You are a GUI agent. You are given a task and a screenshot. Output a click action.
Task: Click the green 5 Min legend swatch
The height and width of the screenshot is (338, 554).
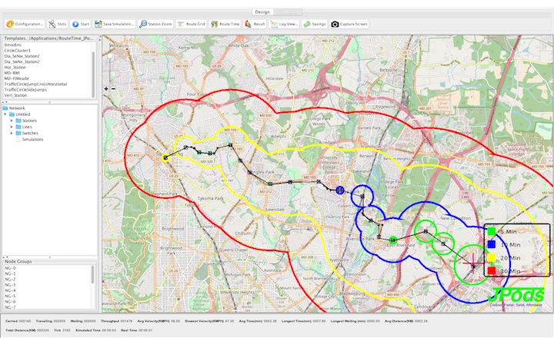tap(492, 231)
